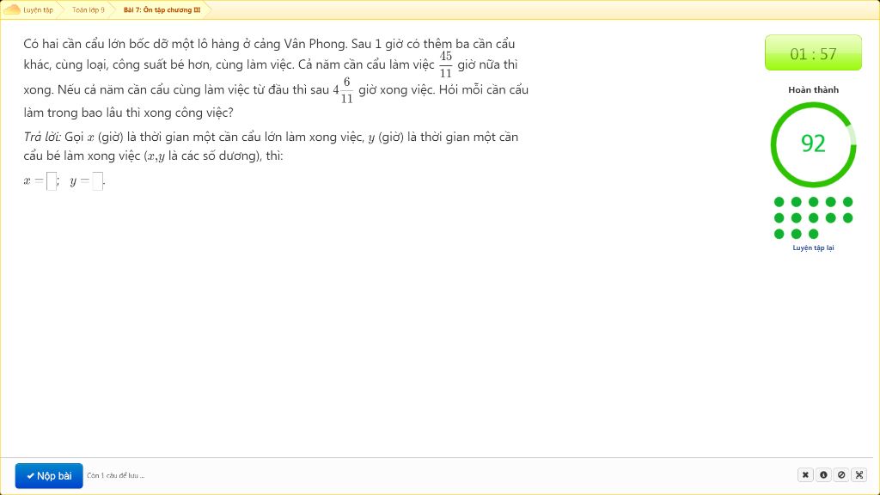Image resolution: width=880 pixels, height=495 pixels.
Task: Click the last green dot in the top row
Action: tap(848, 201)
